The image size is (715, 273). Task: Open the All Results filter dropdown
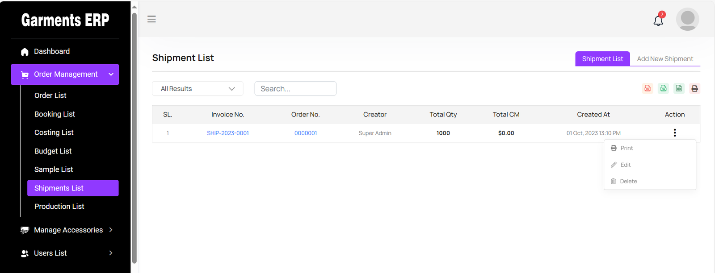coord(198,89)
